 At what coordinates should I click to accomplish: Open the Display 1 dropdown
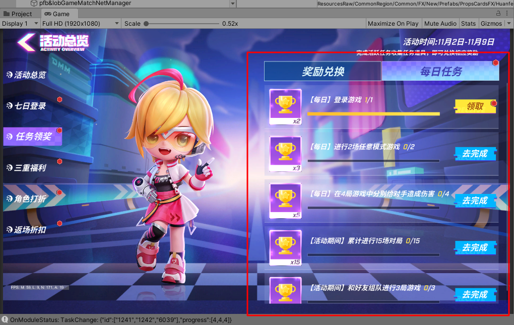point(20,24)
